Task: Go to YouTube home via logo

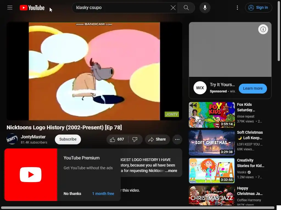Action: (x=32, y=8)
